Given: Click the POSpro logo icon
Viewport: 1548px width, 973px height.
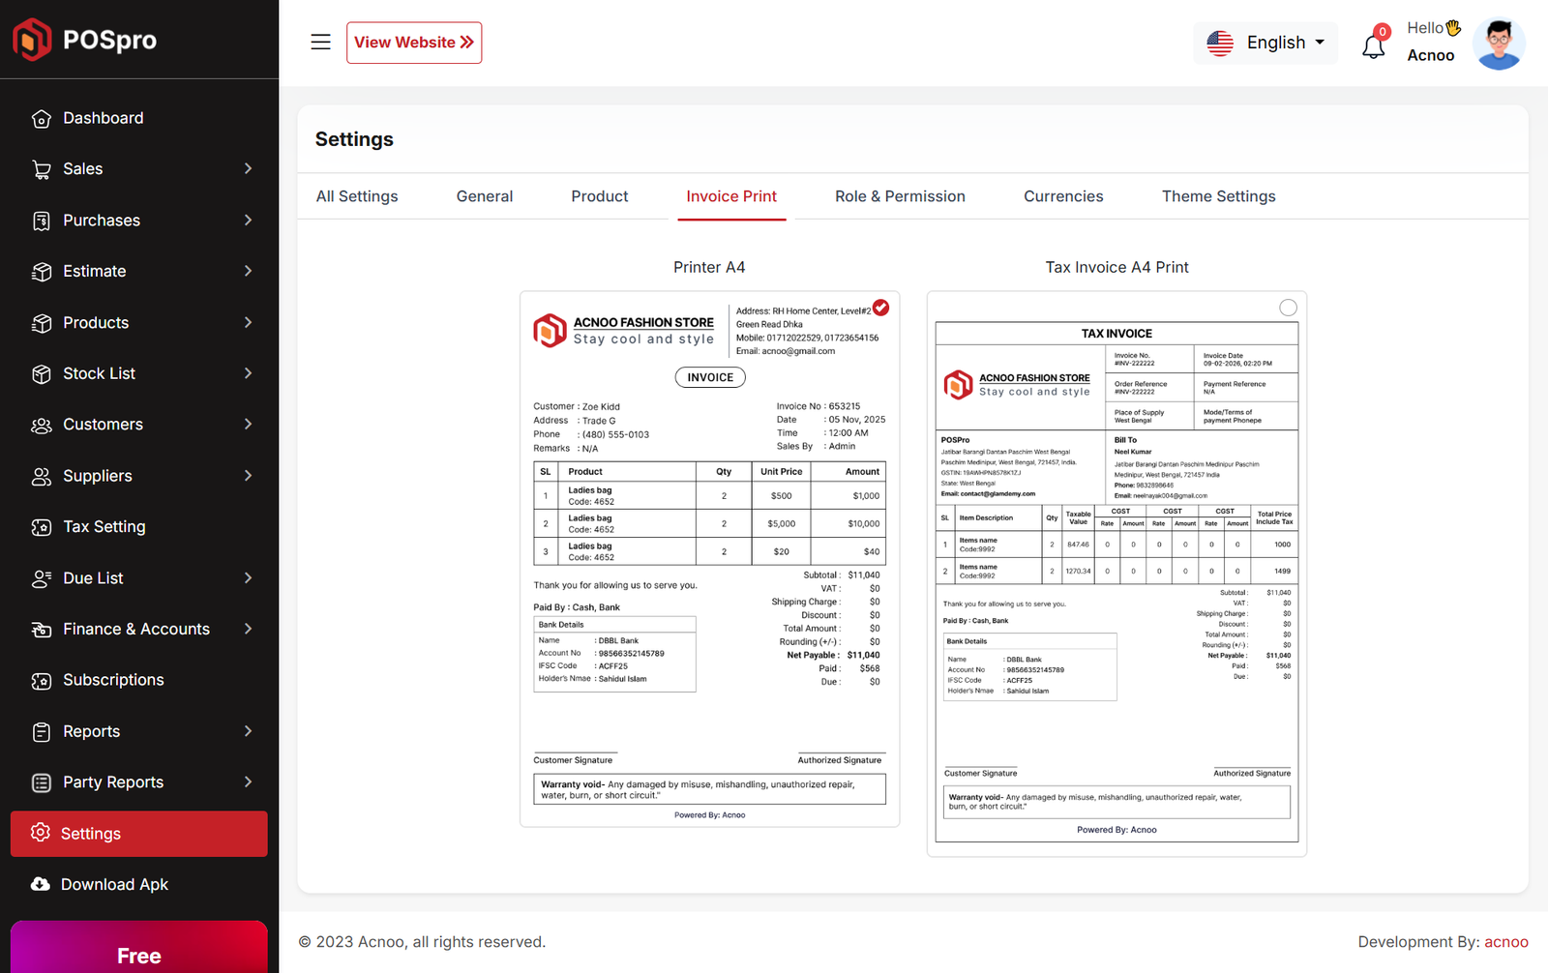Looking at the screenshot, I should point(32,40).
